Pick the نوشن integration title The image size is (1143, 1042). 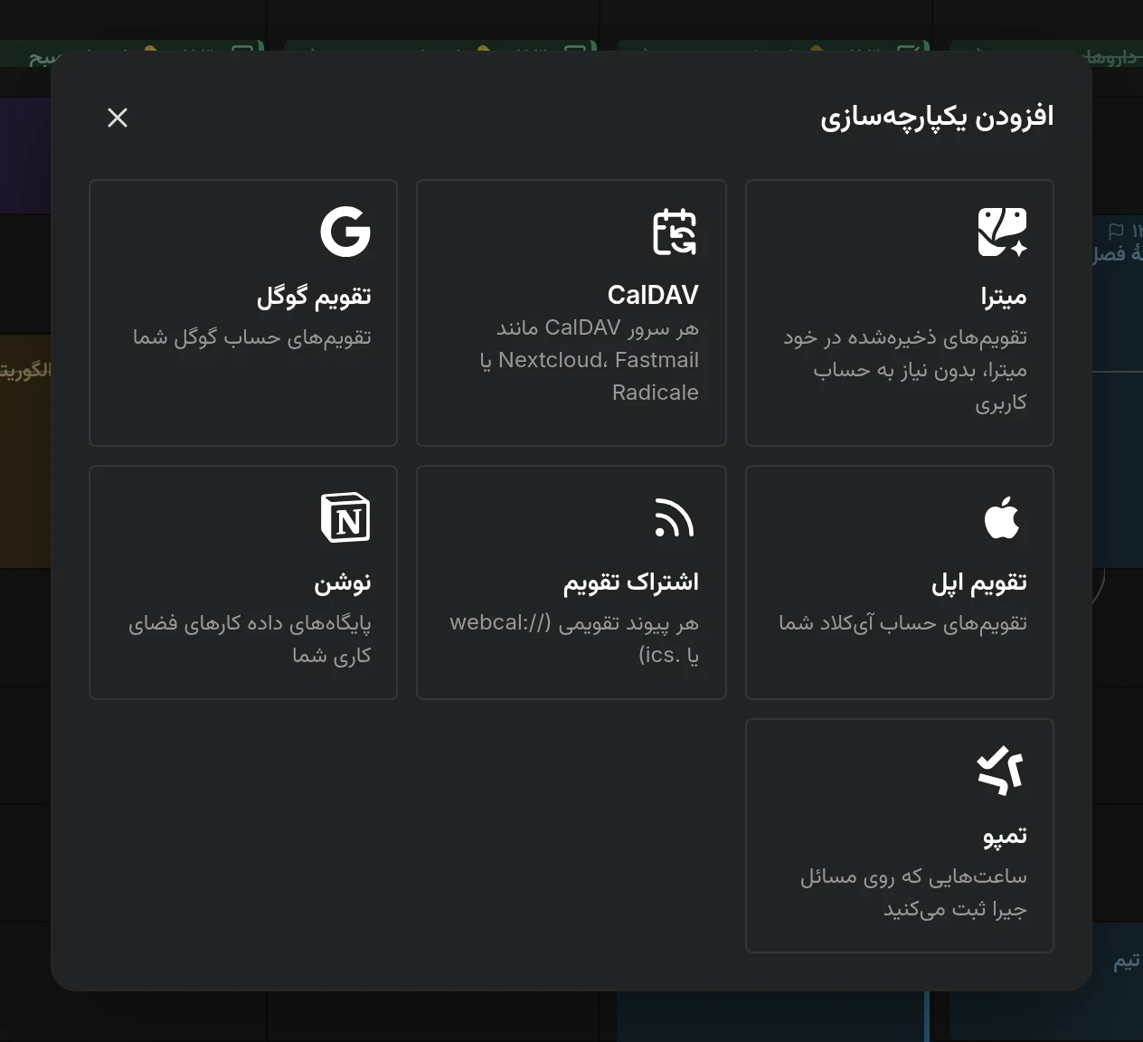[x=343, y=583]
